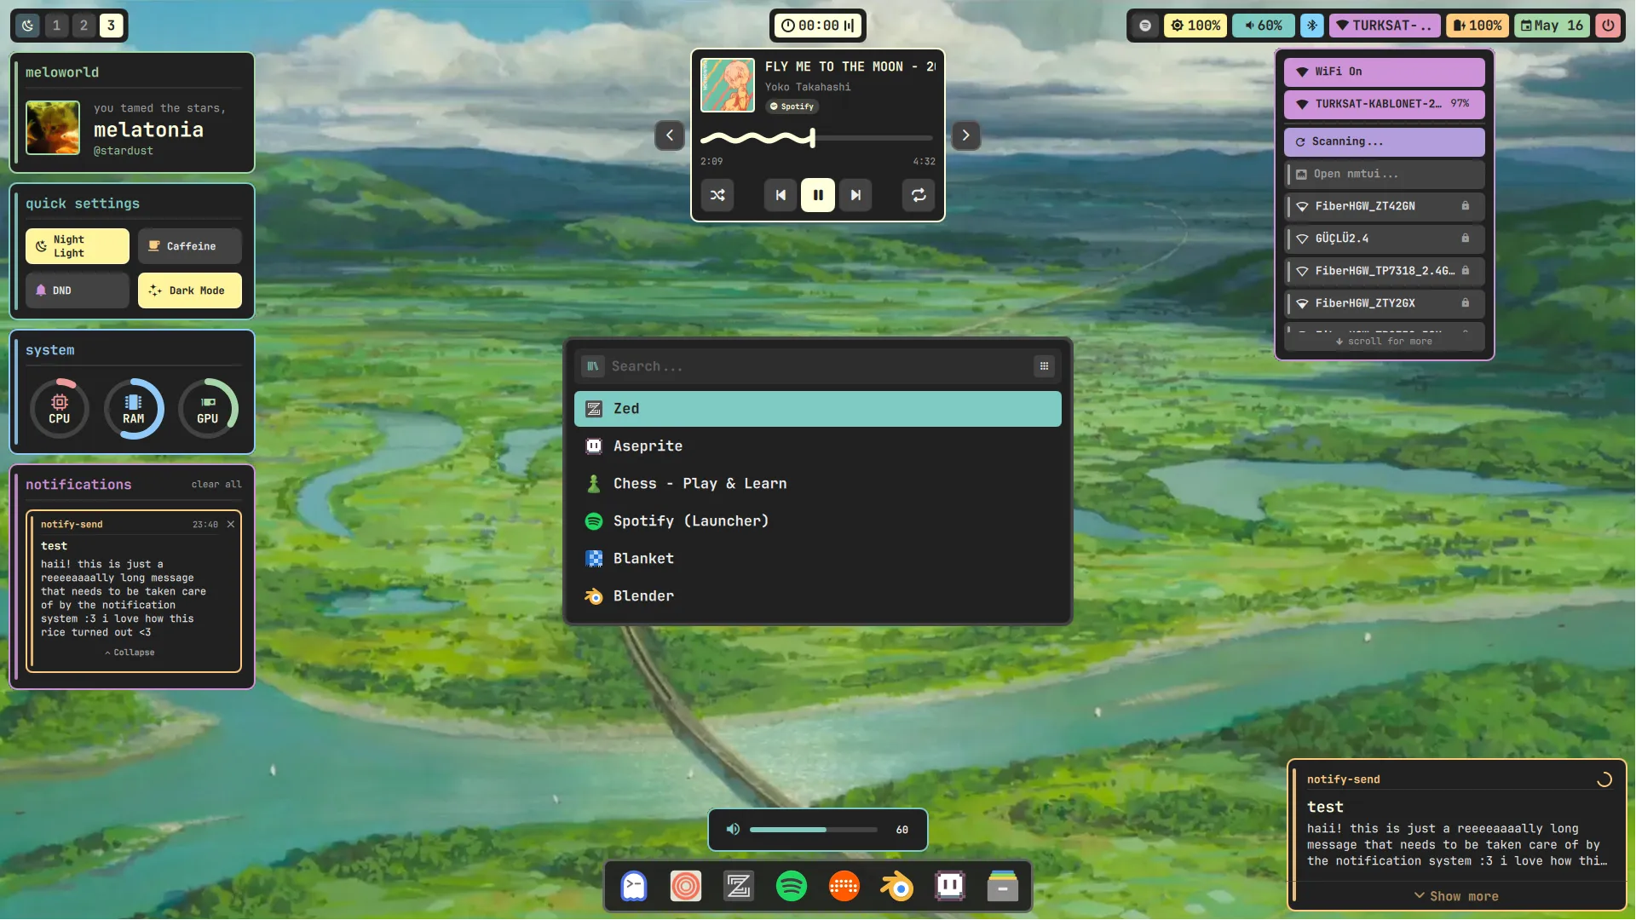The width and height of the screenshot is (1636, 920).
Task: Skip to next track
Action: (855, 195)
